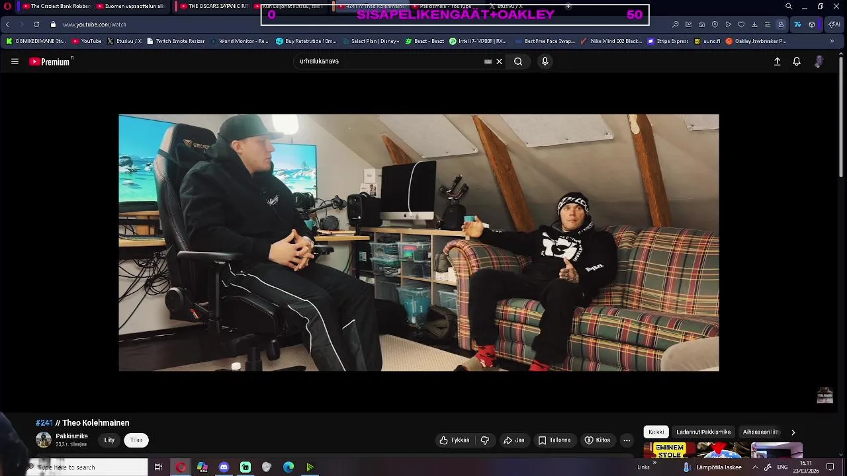The height and width of the screenshot is (476, 847).
Task: Open the browser downloads icon
Action: pyautogui.click(x=754, y=24)
